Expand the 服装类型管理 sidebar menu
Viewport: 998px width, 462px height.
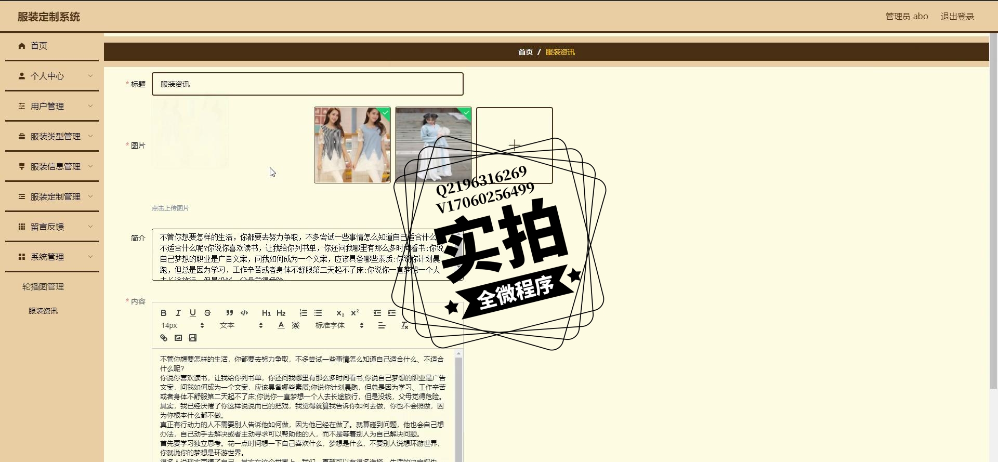(52, 136)
